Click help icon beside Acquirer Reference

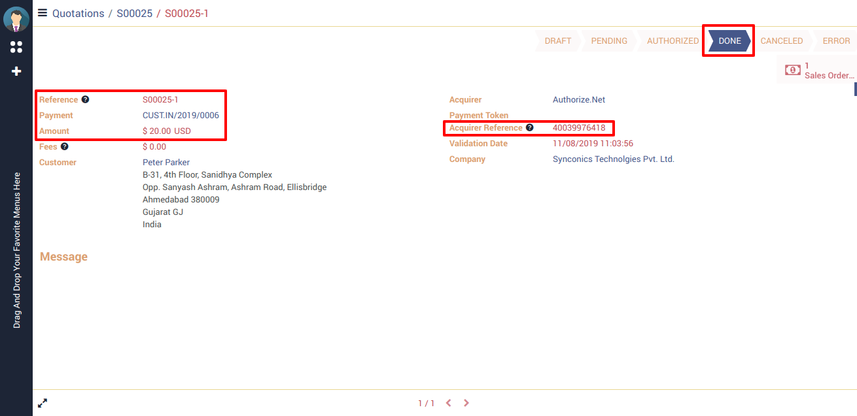coord(530,128)
